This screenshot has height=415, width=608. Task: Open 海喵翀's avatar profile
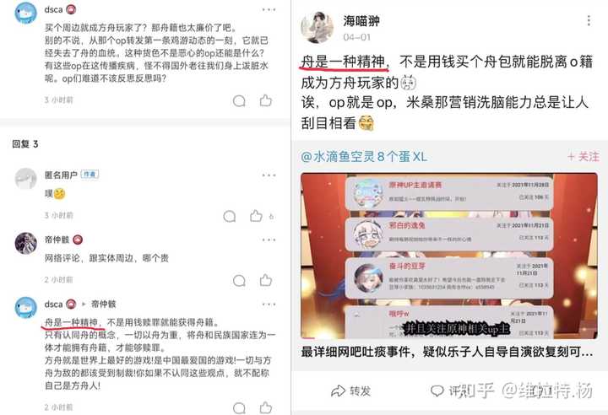pyautogui.click(x=317, y=27)
